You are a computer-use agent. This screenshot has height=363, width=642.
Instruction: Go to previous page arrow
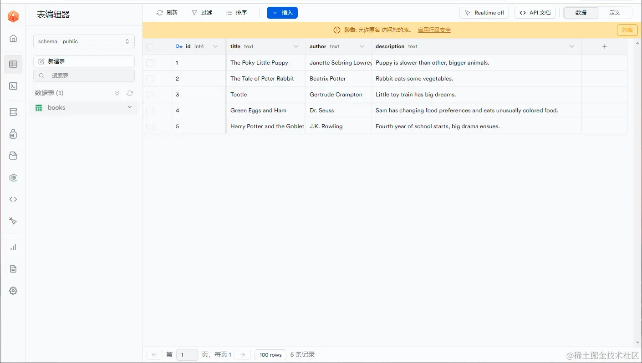(x=154, y=355)
